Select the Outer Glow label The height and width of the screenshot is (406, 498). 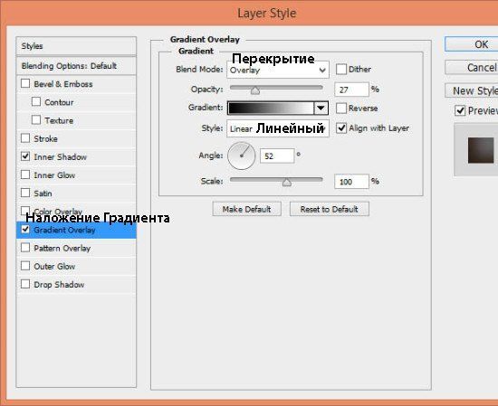[x=54, y=267]
